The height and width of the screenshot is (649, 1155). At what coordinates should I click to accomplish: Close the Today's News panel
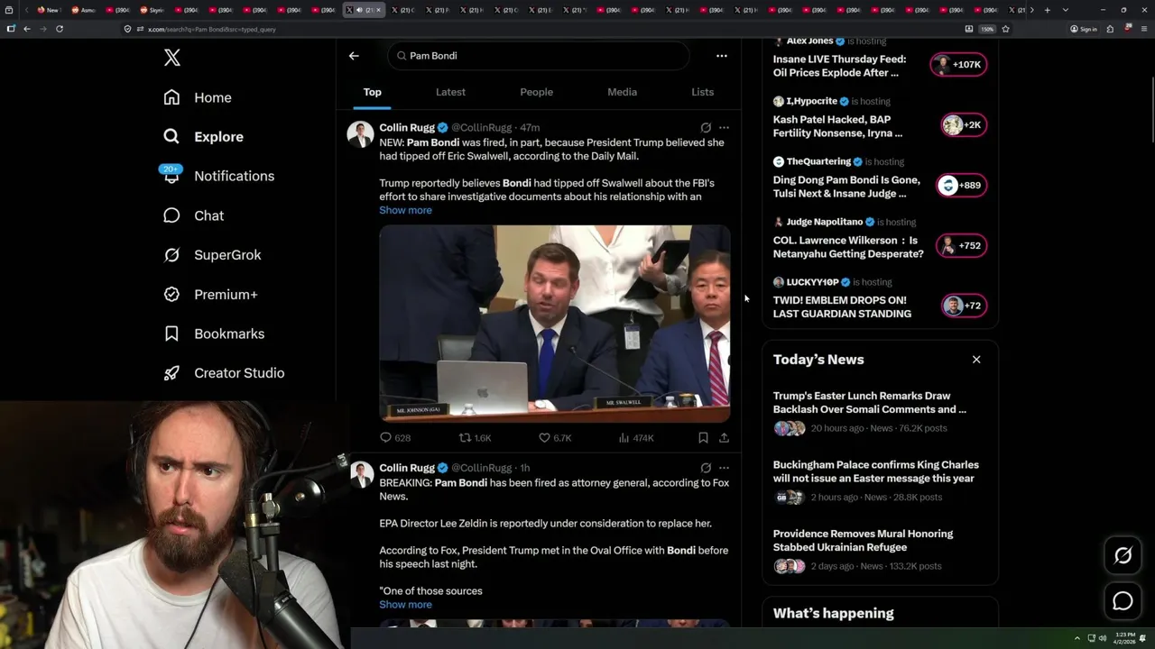coord(976,360)
